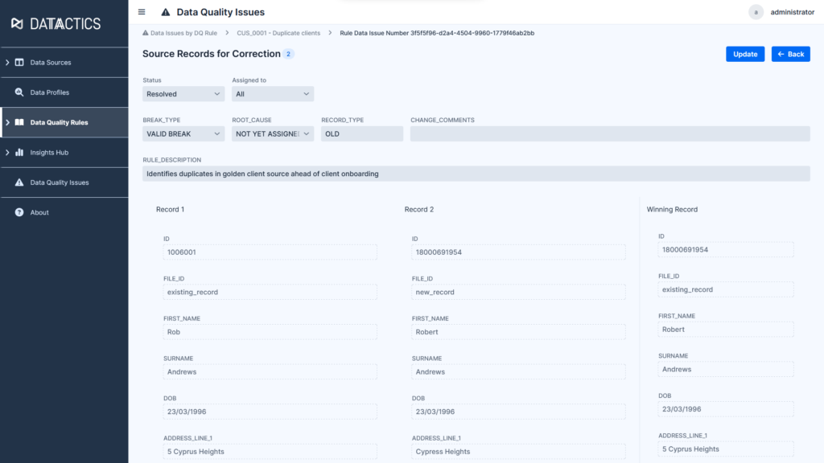Click the CHANGE_COMMENTS text field
The height and width of the screenshot is (463, 824).
coord(609,134)
